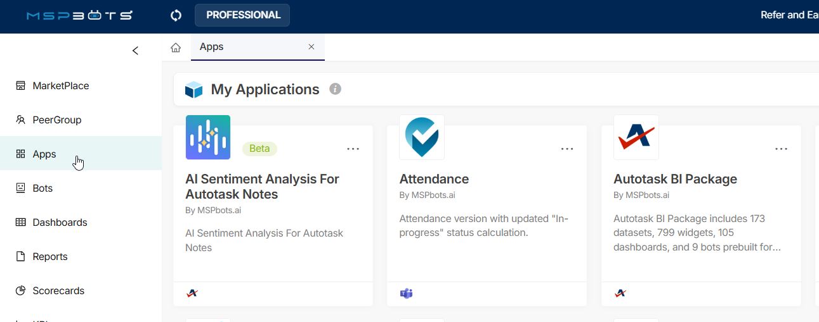Open Autotask BI Package options menu
Viewport: 819px width, 322px height.
(781, 149)
